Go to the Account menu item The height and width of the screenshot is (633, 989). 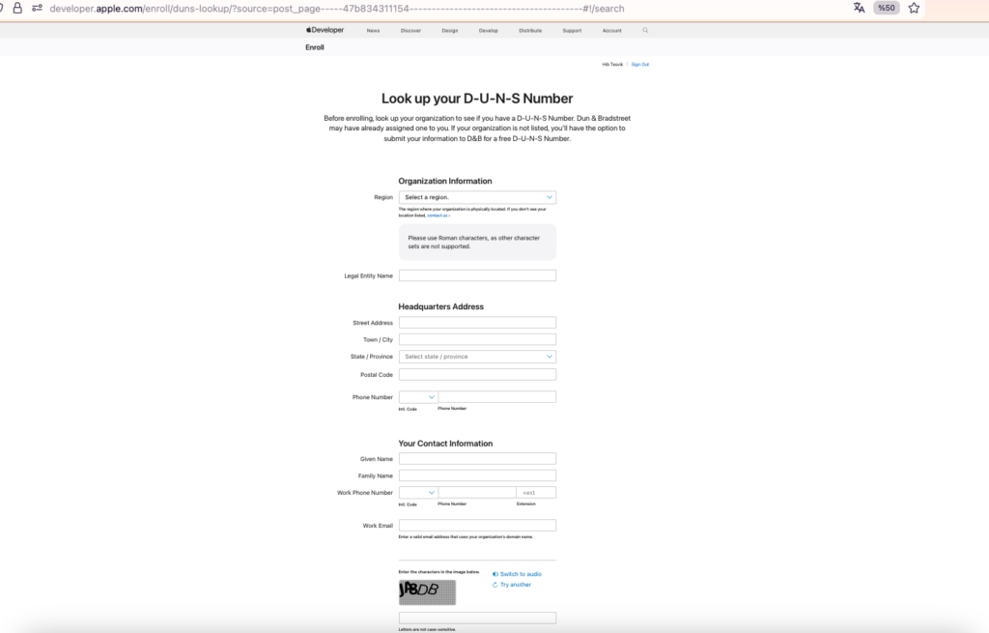pos(611,31)
